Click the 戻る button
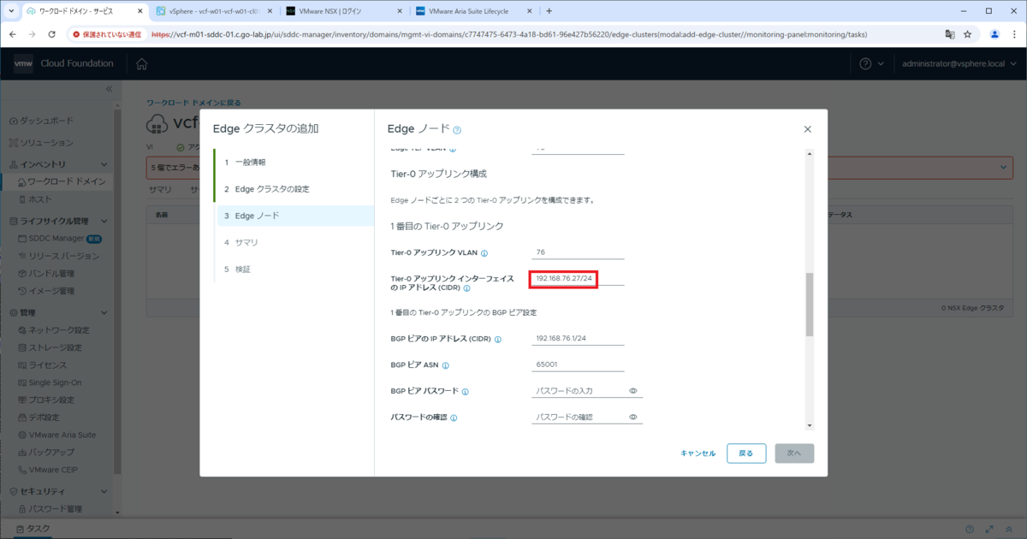 [746, 453]
